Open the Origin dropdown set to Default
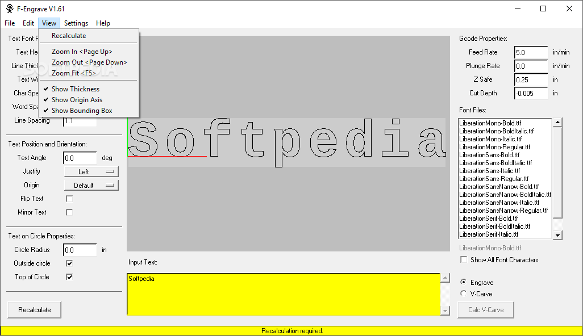 coord(91,185)
